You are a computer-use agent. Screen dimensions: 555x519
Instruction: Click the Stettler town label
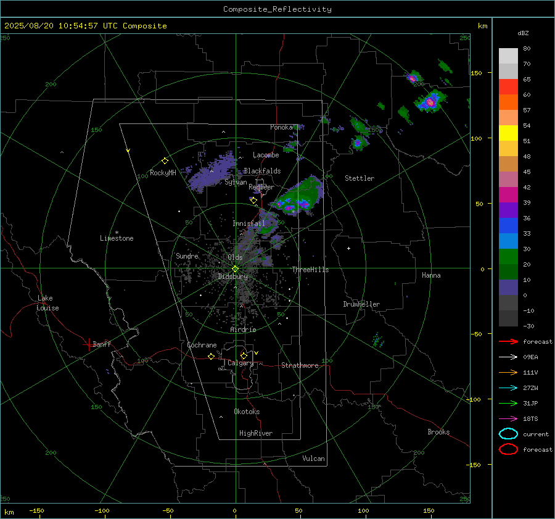[x=360, y=178]
